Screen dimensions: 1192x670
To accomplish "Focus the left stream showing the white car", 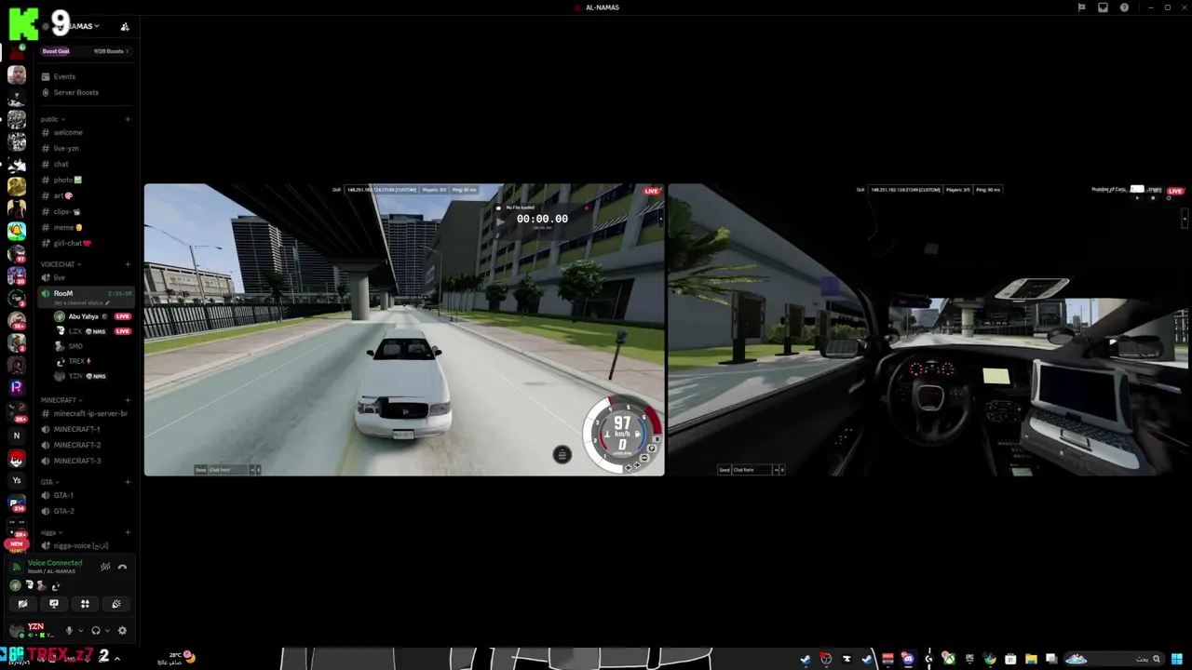I will click(x=404, y=329).
